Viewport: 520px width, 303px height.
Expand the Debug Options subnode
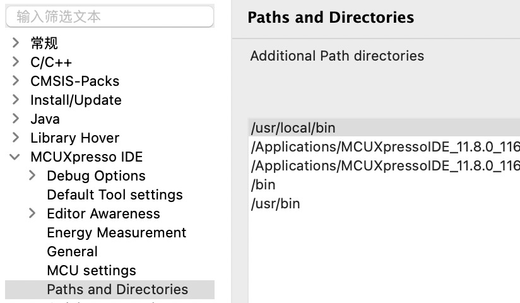point(32,175)
